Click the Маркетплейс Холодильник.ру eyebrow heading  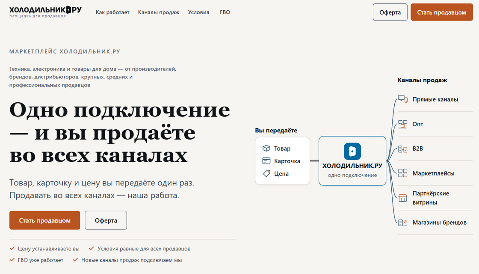click(x=65, y=51)
